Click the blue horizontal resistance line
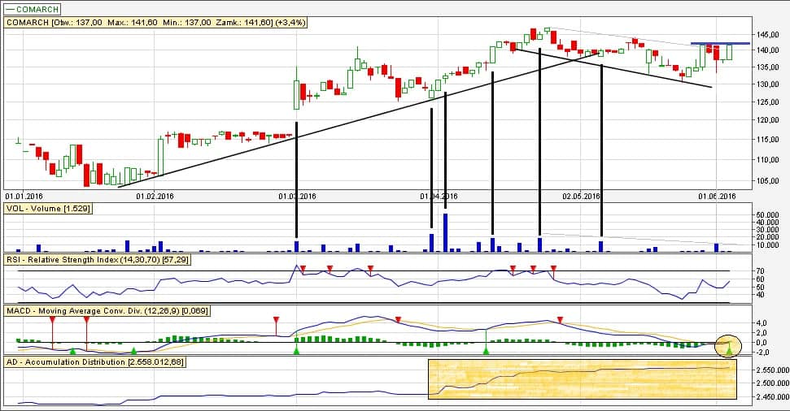 (720, 43)
